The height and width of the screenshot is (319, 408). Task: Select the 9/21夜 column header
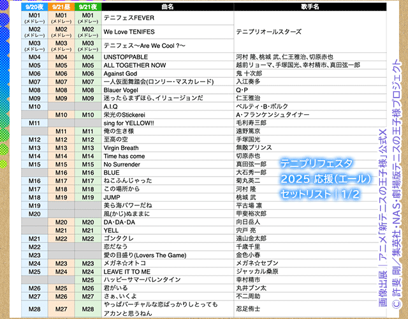(88, 6)
